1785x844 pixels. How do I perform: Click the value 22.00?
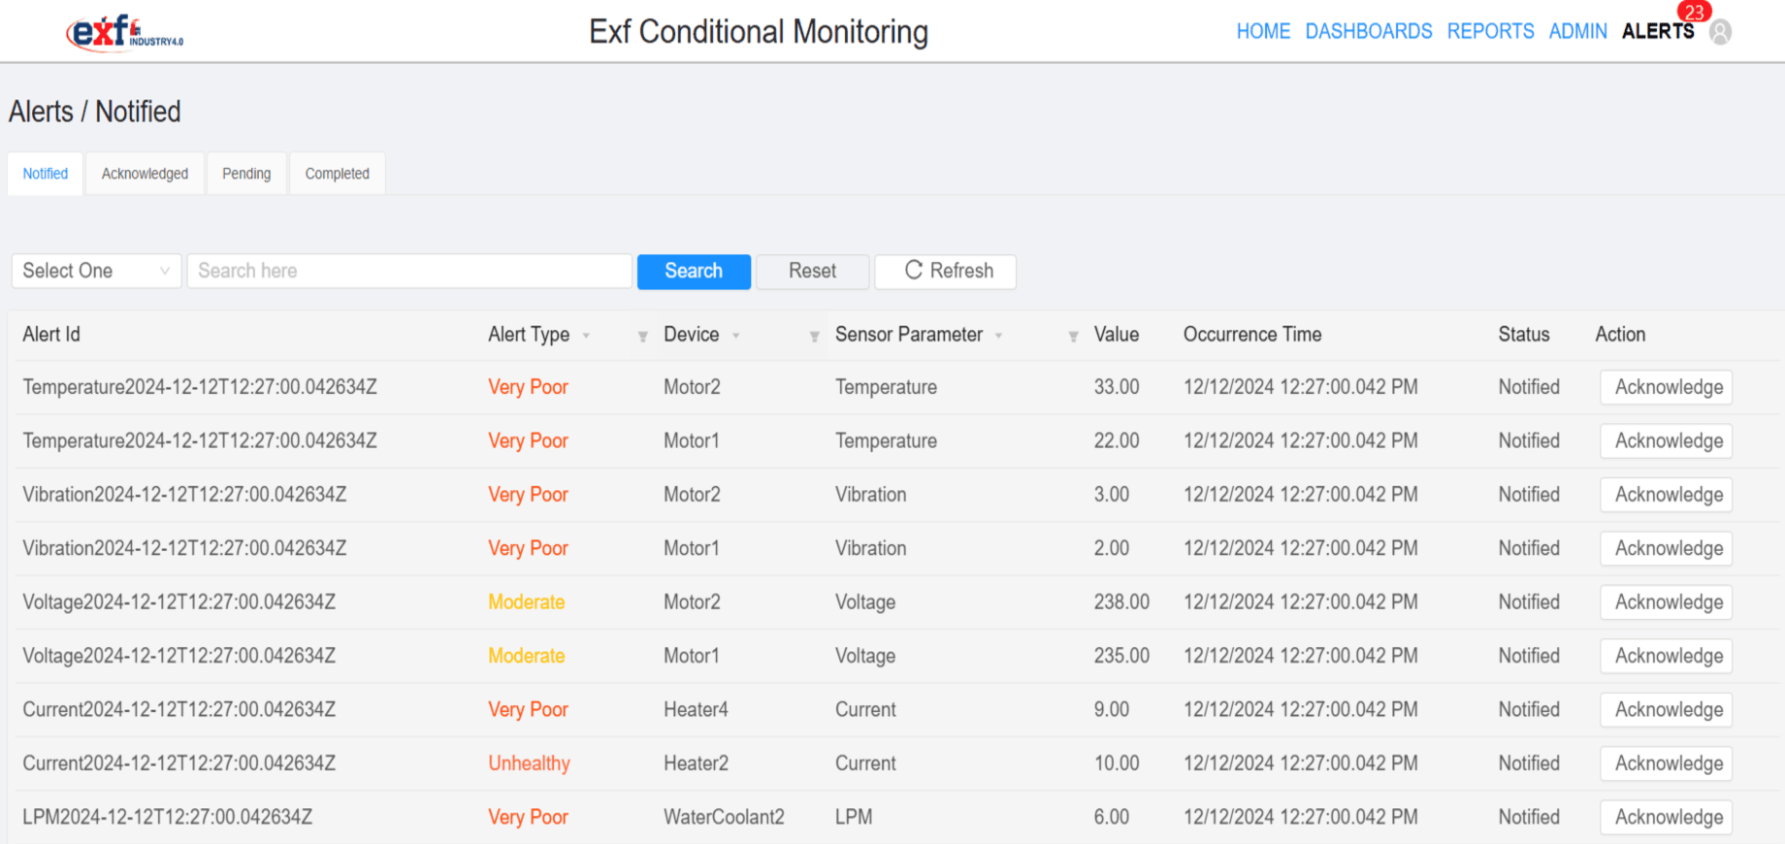[x=1117, y=441]
